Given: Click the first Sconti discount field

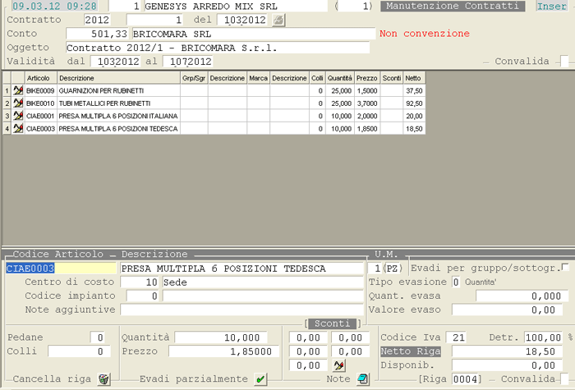Looking at the screenshot, I should 308,337.
